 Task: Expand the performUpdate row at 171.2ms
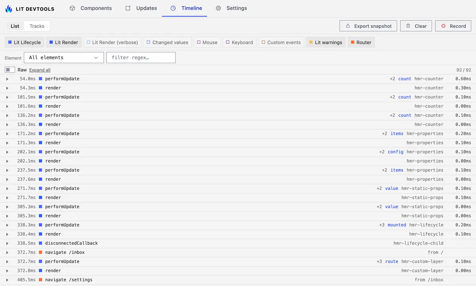tap(7, 133)
